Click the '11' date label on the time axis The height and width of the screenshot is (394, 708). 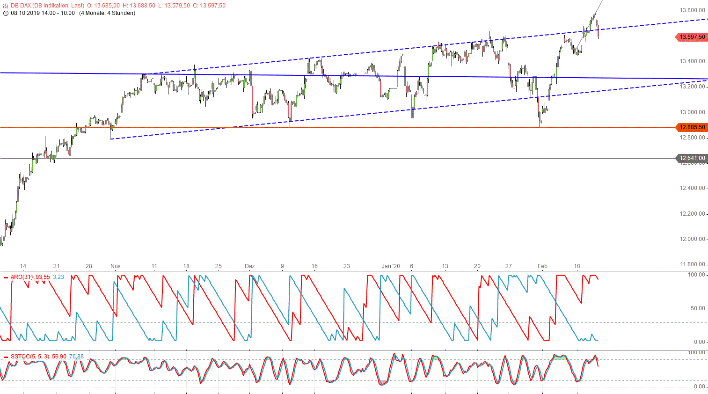pos(154,266)
